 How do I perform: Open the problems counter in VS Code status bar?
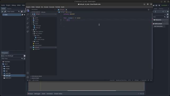(29, 80)
